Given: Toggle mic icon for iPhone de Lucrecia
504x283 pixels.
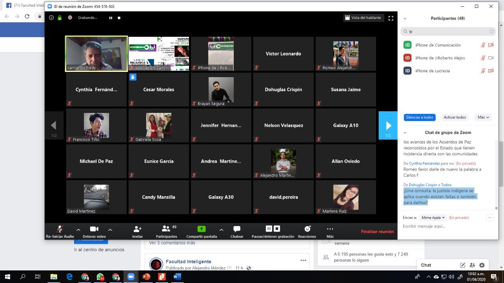Looking at the screenshot, I should pos(483,71).
